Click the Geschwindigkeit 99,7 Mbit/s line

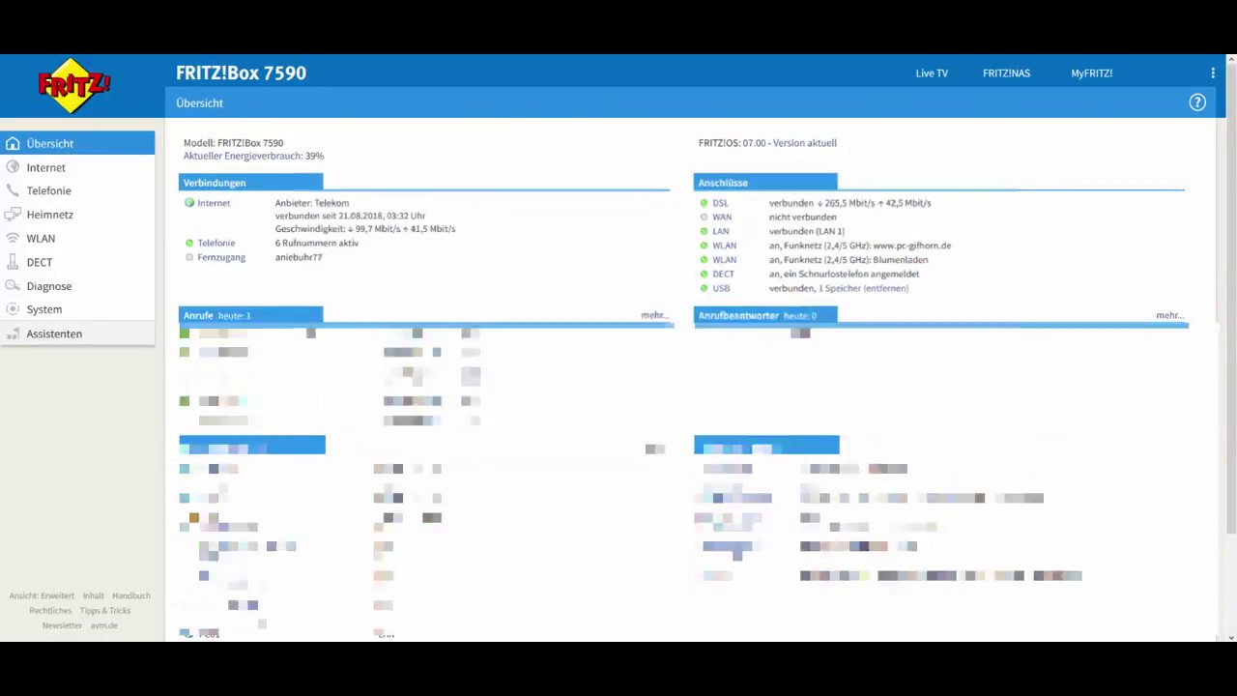pyautogui.click(x=365, y=229)
